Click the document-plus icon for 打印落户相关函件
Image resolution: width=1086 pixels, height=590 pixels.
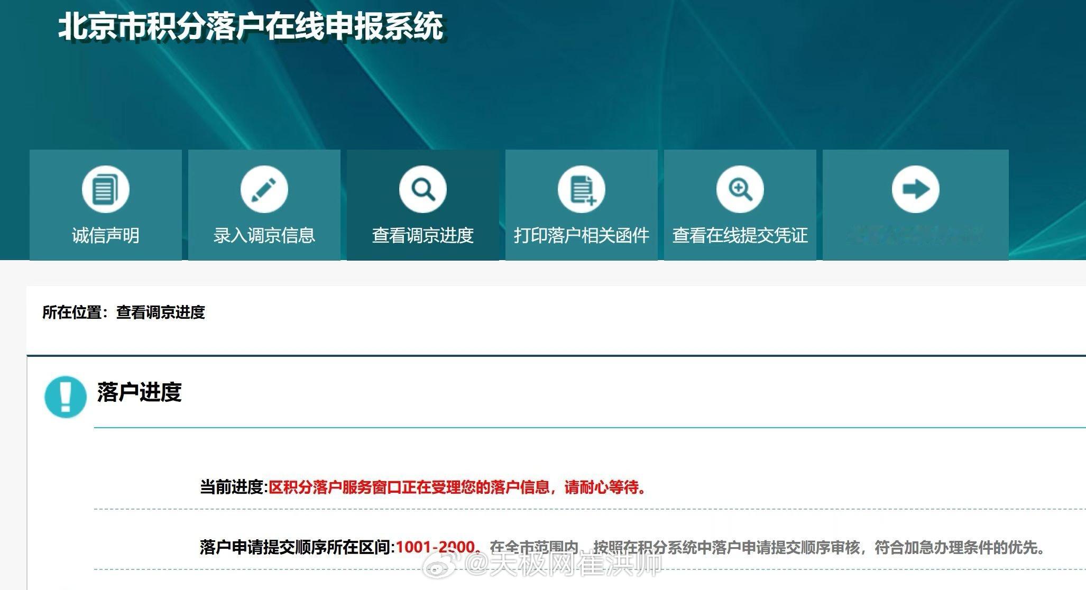[x=581, y=189]
